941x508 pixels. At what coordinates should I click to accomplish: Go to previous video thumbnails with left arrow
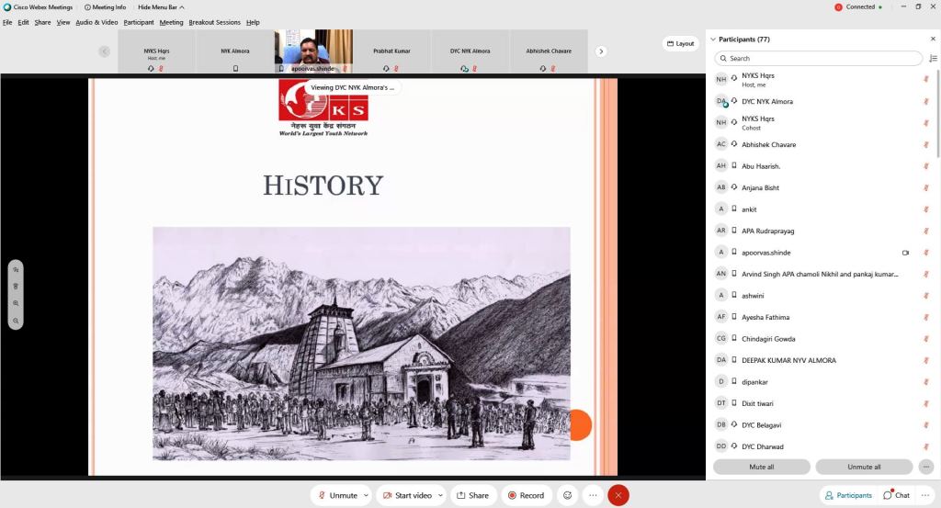tap(105, 51)
